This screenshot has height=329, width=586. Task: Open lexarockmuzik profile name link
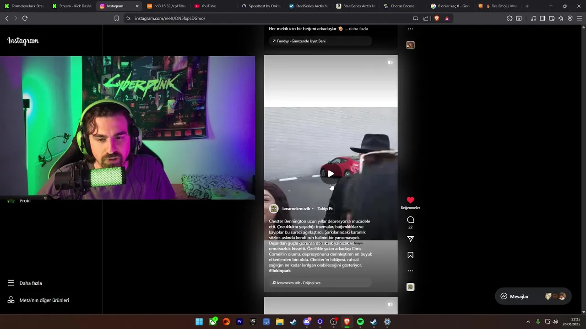[x=296, y=209]
